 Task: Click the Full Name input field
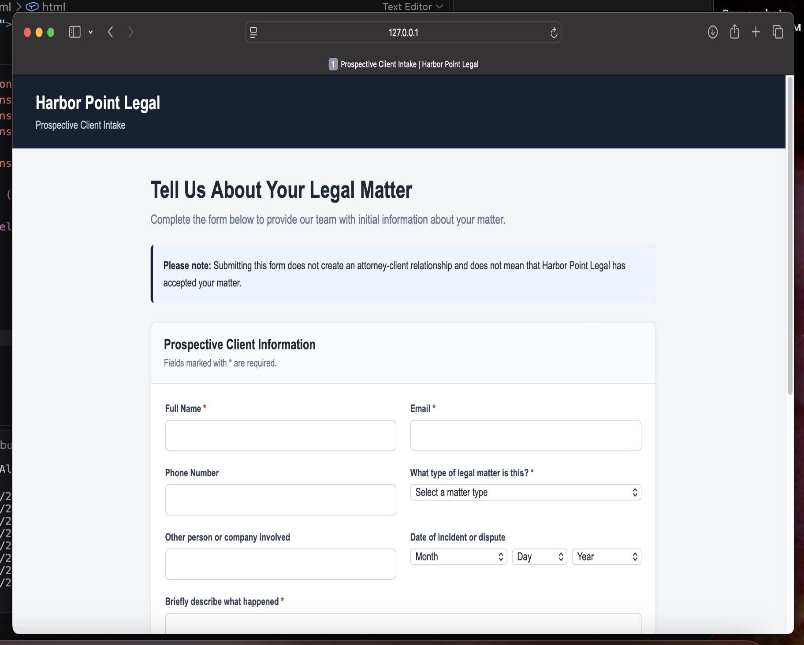tap(280, 435)
